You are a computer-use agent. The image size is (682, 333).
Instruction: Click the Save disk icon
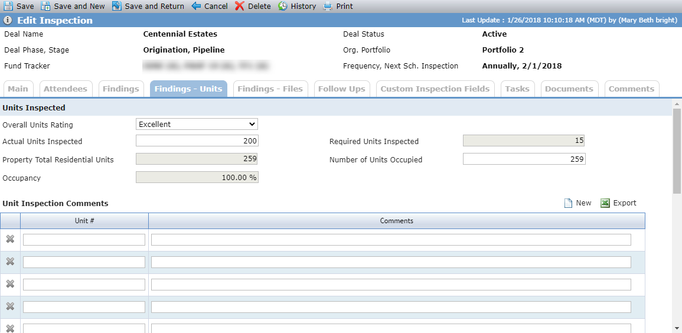coord(8,6)
